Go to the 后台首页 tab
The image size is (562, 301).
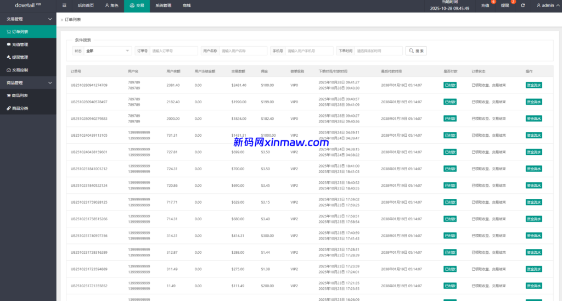click(85, 5)
